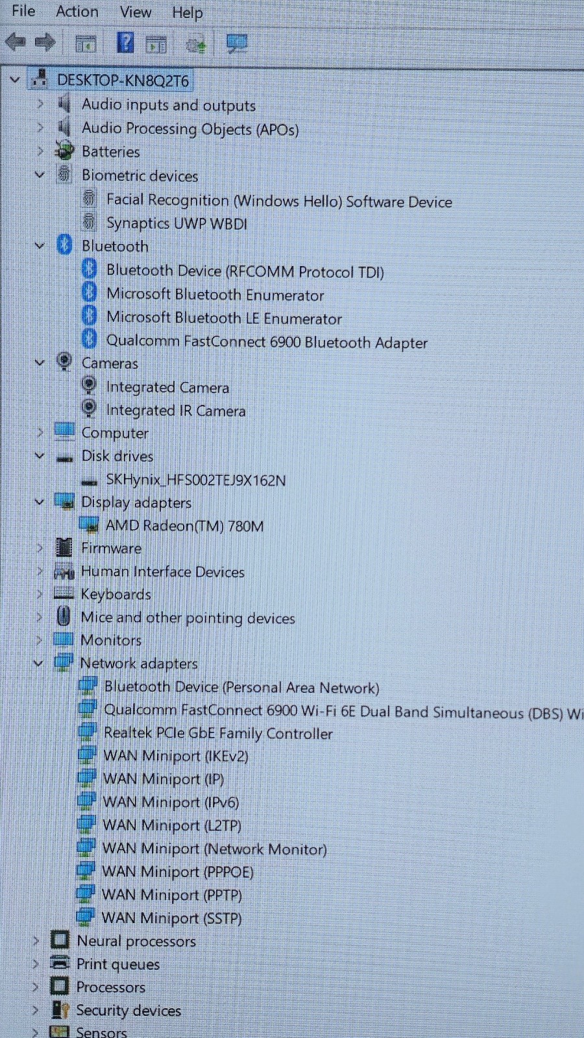Click the Properties pane toolbar icon

click(156, 44)
